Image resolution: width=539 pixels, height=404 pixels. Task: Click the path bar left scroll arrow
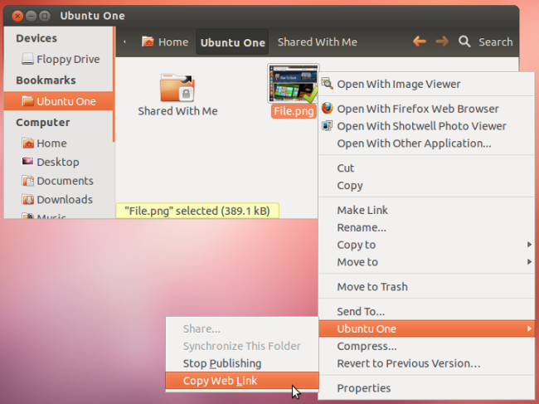pos(124,41)
